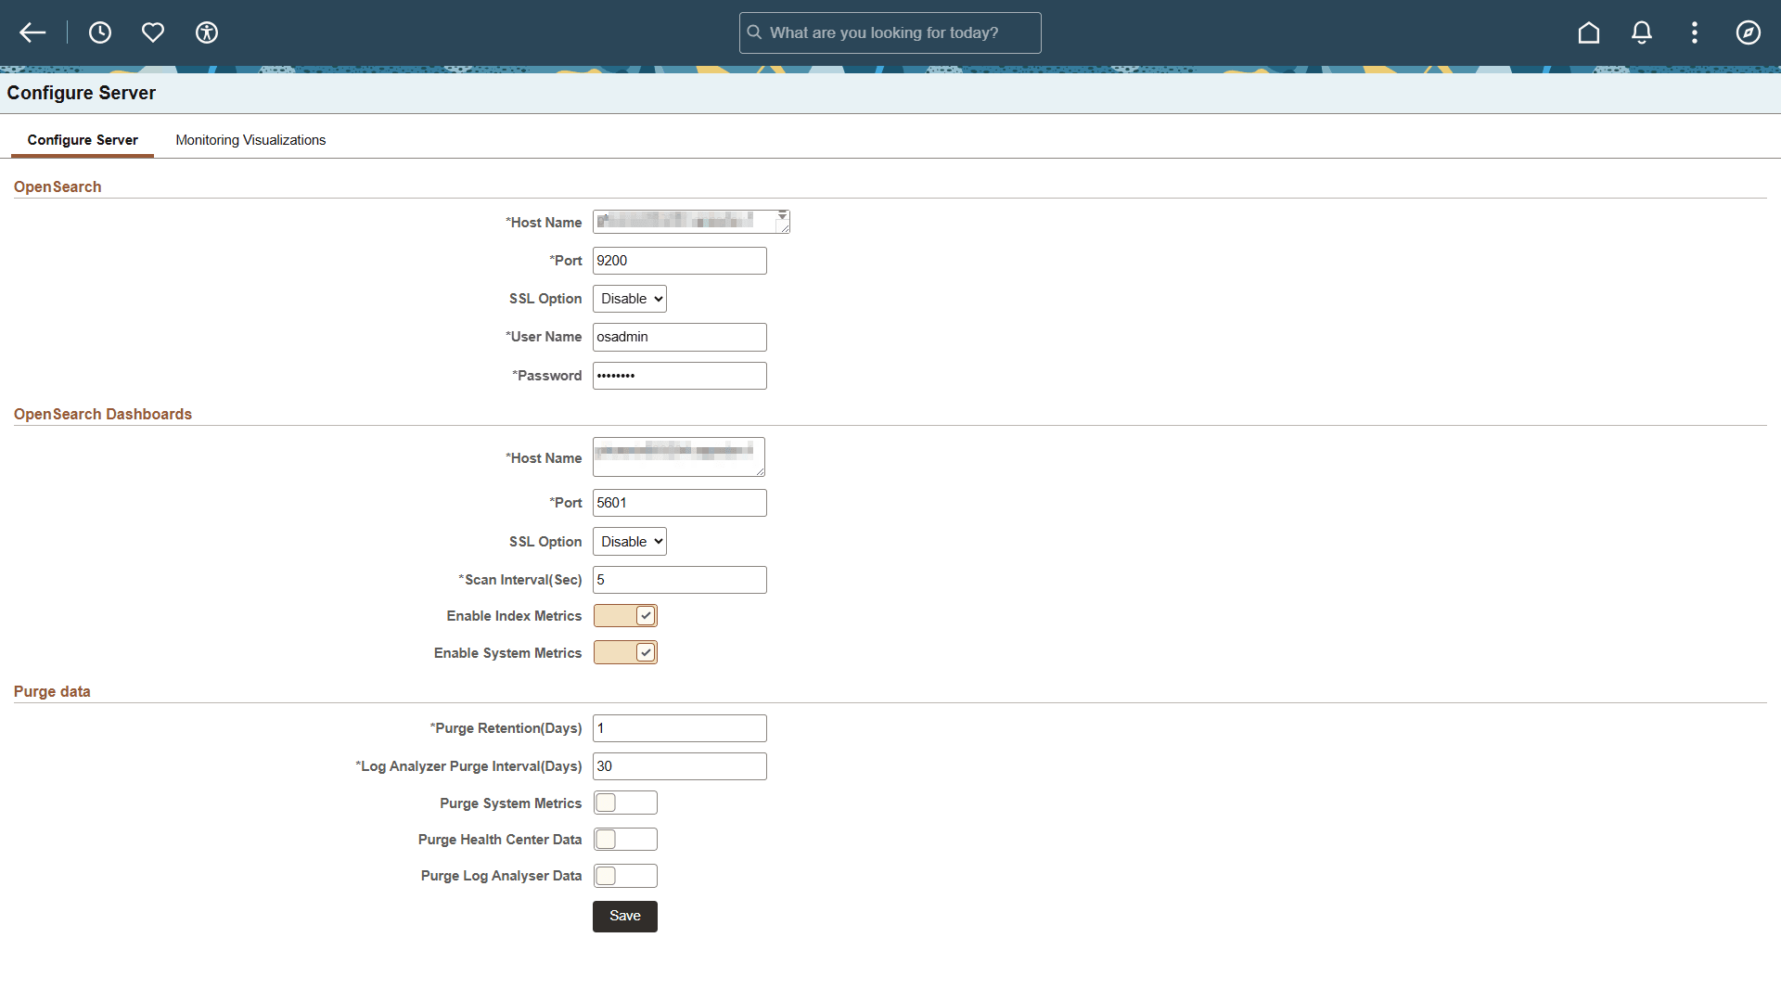This screenshot has height=1002, width=1781.
Task: Click the OpenSearch section heading
Action: pyautogui.click(x=58, y=187)
